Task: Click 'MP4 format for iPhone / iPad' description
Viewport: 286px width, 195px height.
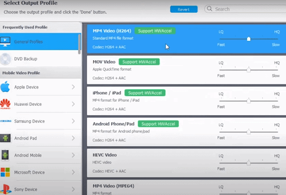Action: coord(116,100)
